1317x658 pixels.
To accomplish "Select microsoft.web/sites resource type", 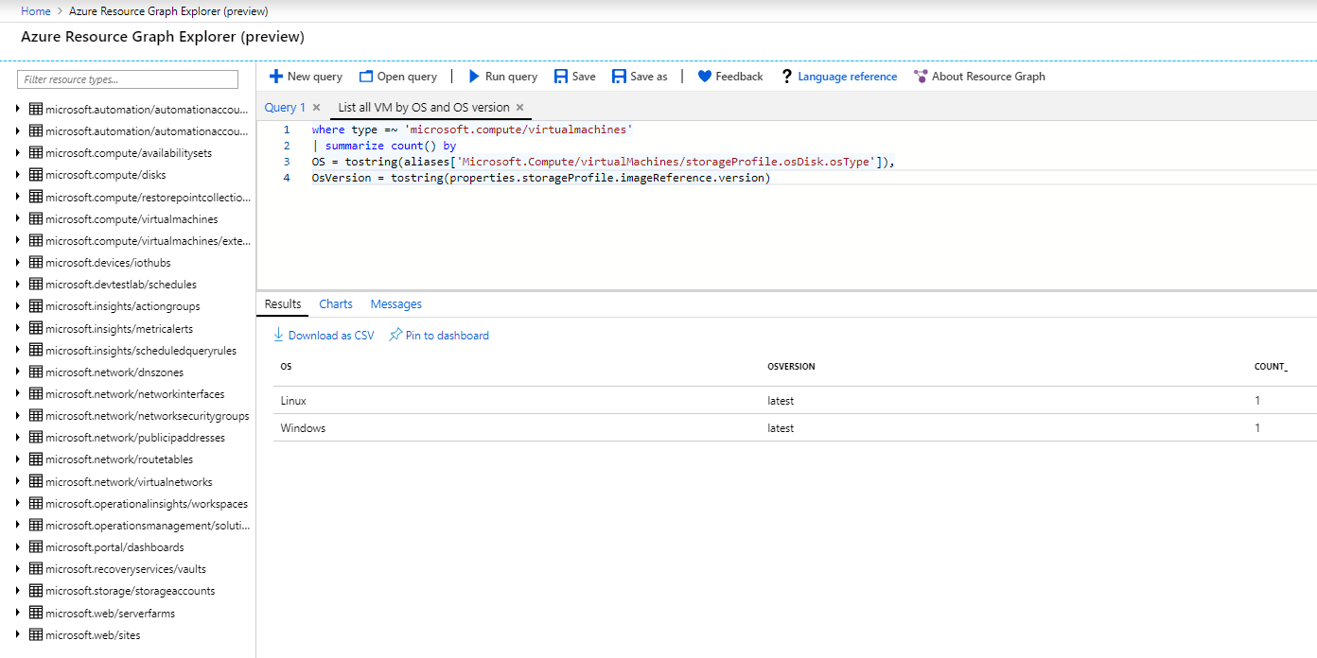I will click(x=93, y=635).
